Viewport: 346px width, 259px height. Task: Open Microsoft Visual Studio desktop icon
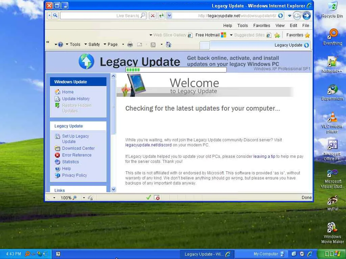click(332, 179)
